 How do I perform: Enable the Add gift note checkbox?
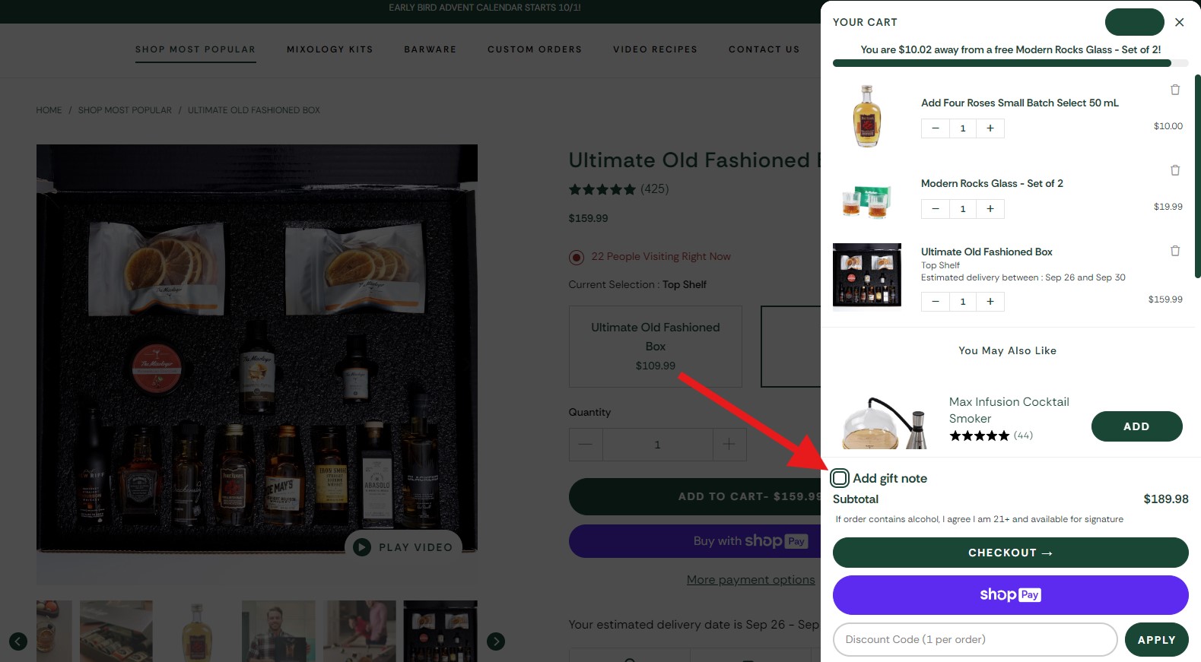point(840,478)
